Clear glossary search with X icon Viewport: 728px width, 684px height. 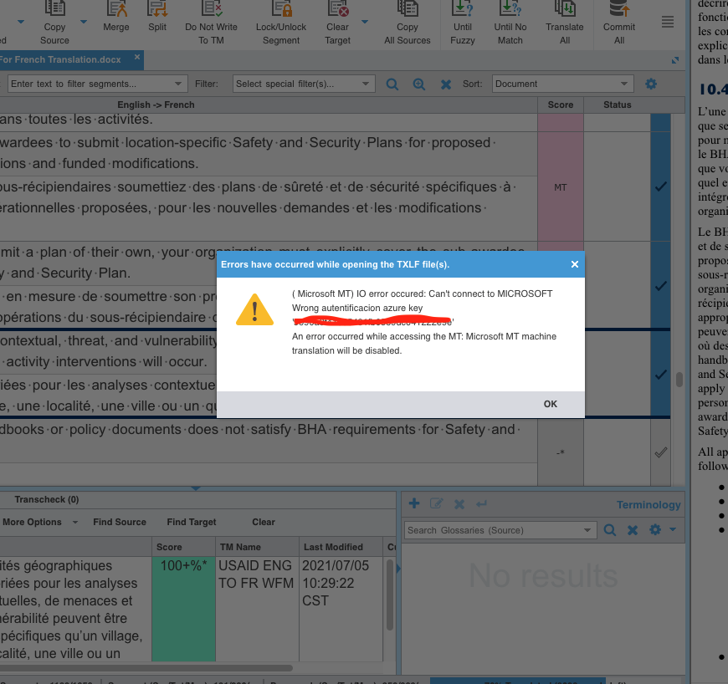pos(633,530)
